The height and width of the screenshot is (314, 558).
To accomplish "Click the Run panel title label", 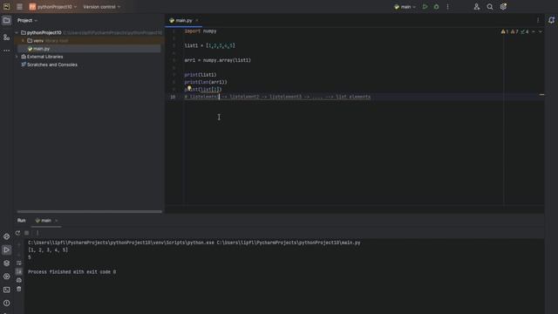I will point(21,221).
